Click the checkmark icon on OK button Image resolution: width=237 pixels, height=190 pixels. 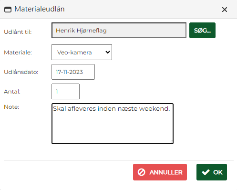pyautogui.click(x=206, y=172)
